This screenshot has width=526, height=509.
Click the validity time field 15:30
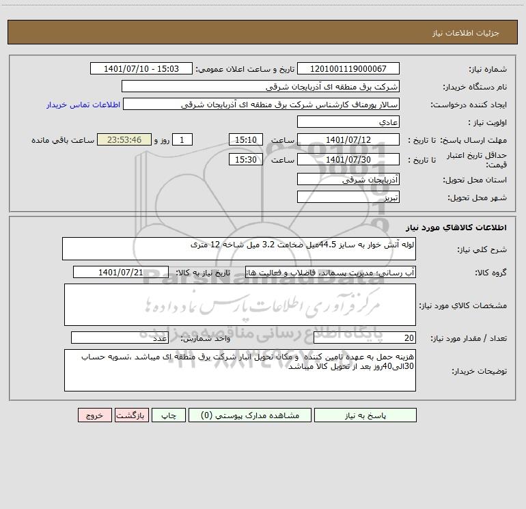245,159
